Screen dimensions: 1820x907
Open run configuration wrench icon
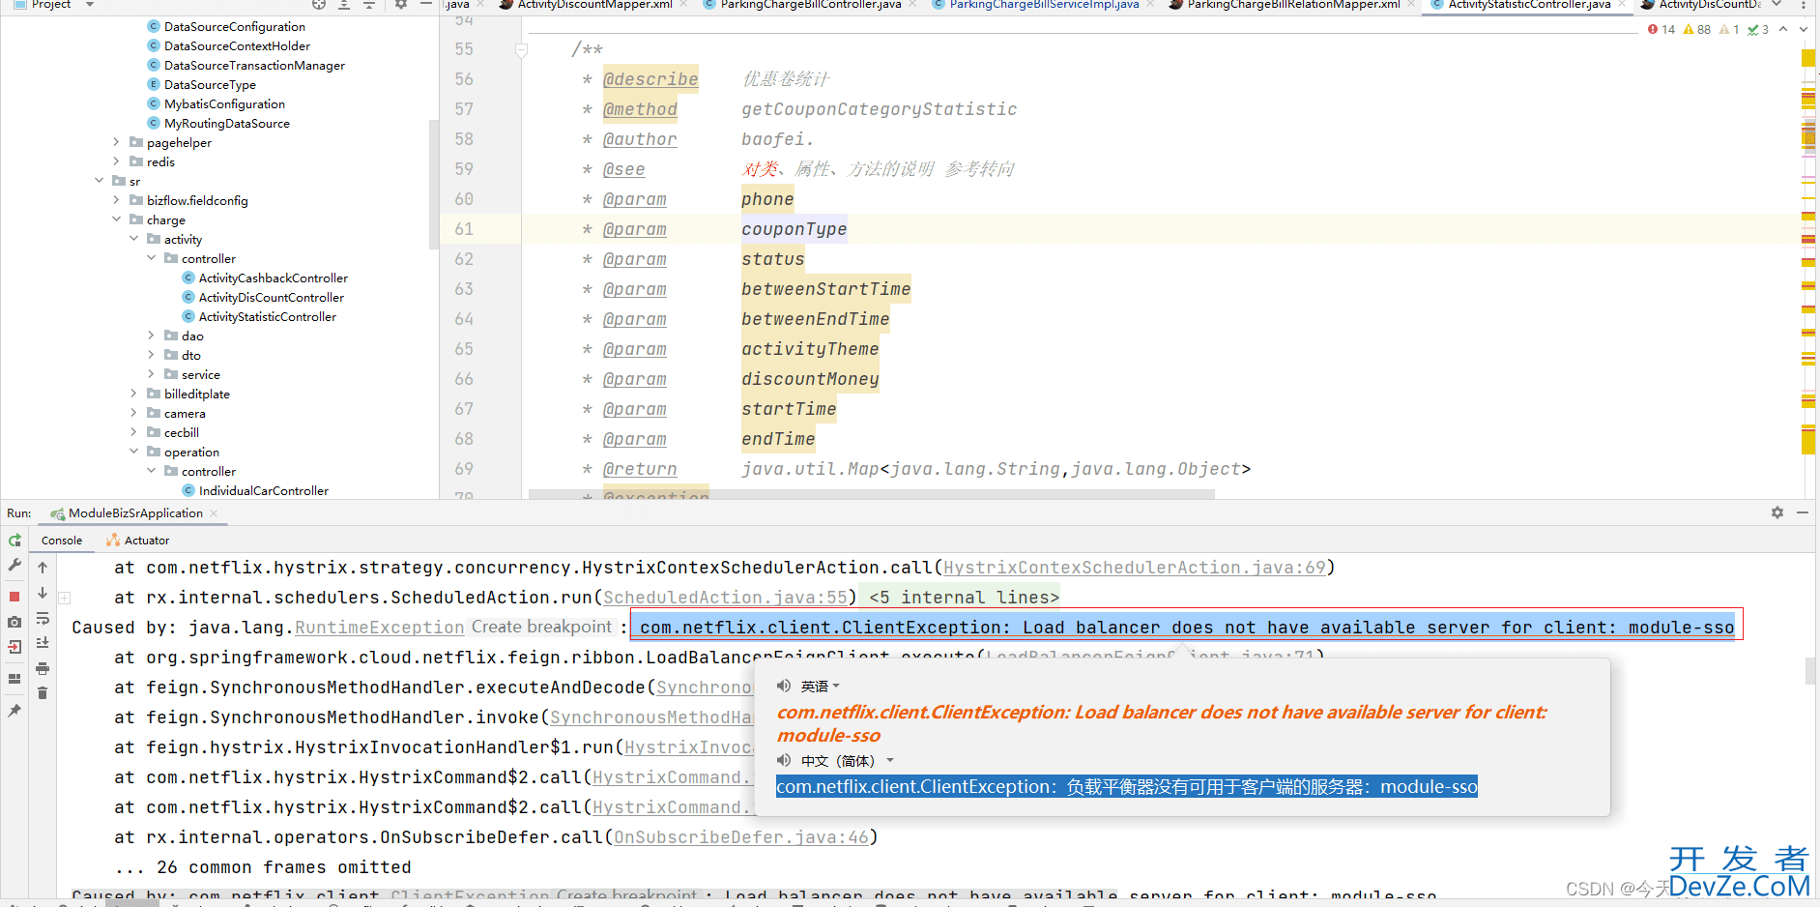[x=14, y=565]
